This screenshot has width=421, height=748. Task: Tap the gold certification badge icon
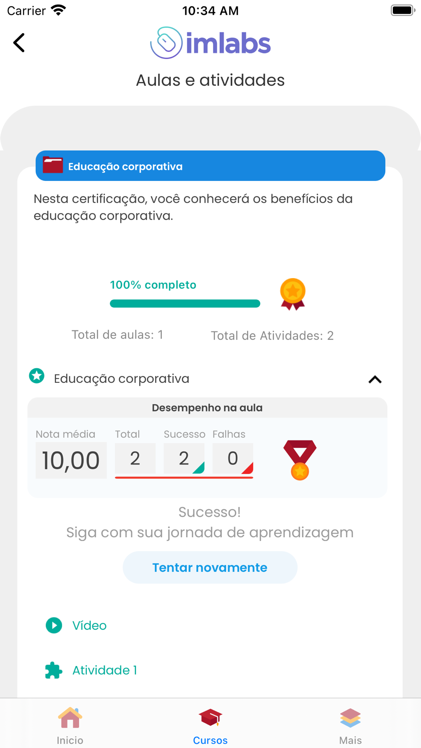(293, 294)
